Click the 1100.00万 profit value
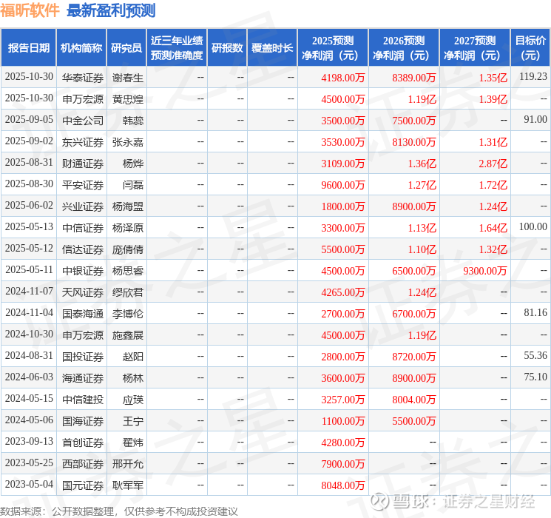The width and height of the screenshot is (551, 518). [343, 421]
